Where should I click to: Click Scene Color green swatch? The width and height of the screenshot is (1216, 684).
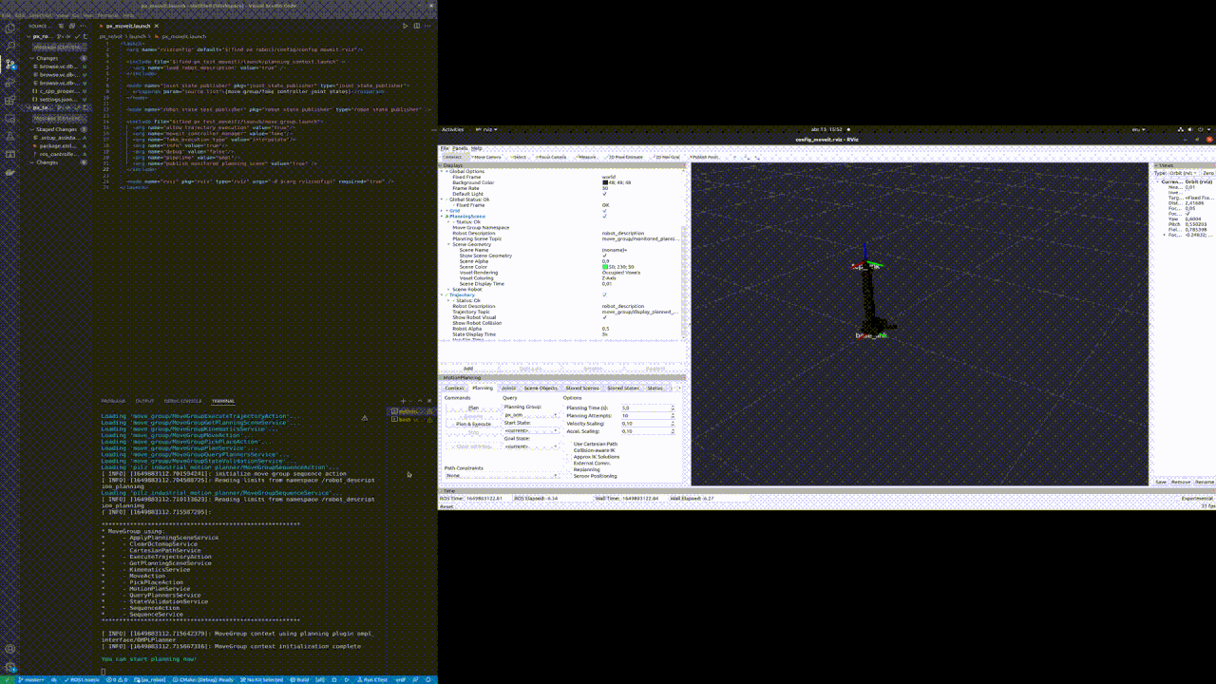coord(605,267)
